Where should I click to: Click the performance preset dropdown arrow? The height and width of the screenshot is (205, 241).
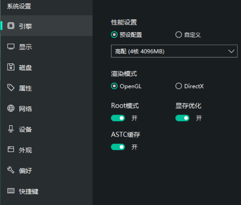tap(231, 51)
